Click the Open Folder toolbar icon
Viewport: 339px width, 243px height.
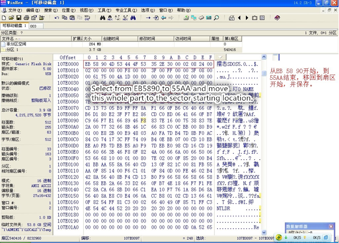(x=42, y=18)
